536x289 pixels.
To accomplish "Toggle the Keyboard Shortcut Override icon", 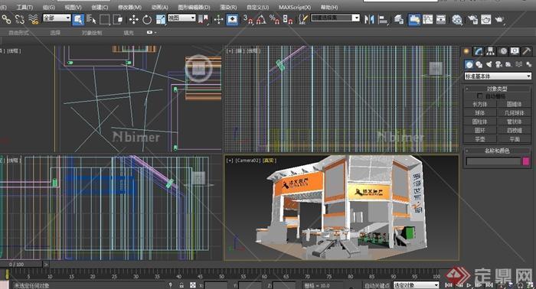I will coord(232,19).
